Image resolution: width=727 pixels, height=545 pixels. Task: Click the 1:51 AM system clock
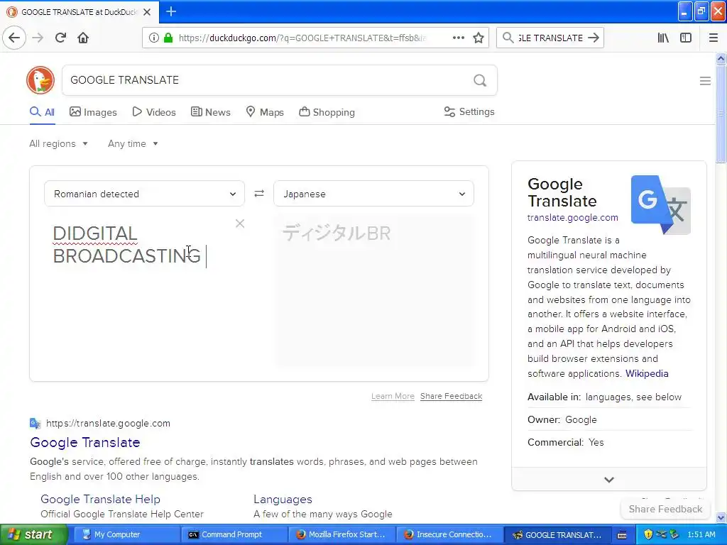point(701,534)
